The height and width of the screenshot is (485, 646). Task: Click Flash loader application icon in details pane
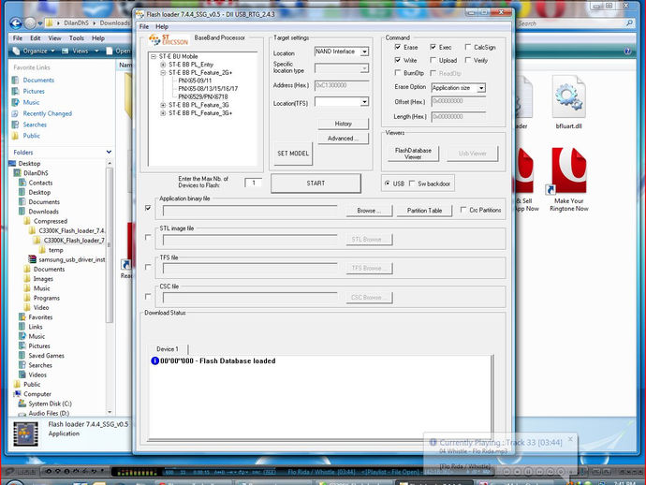25,434
